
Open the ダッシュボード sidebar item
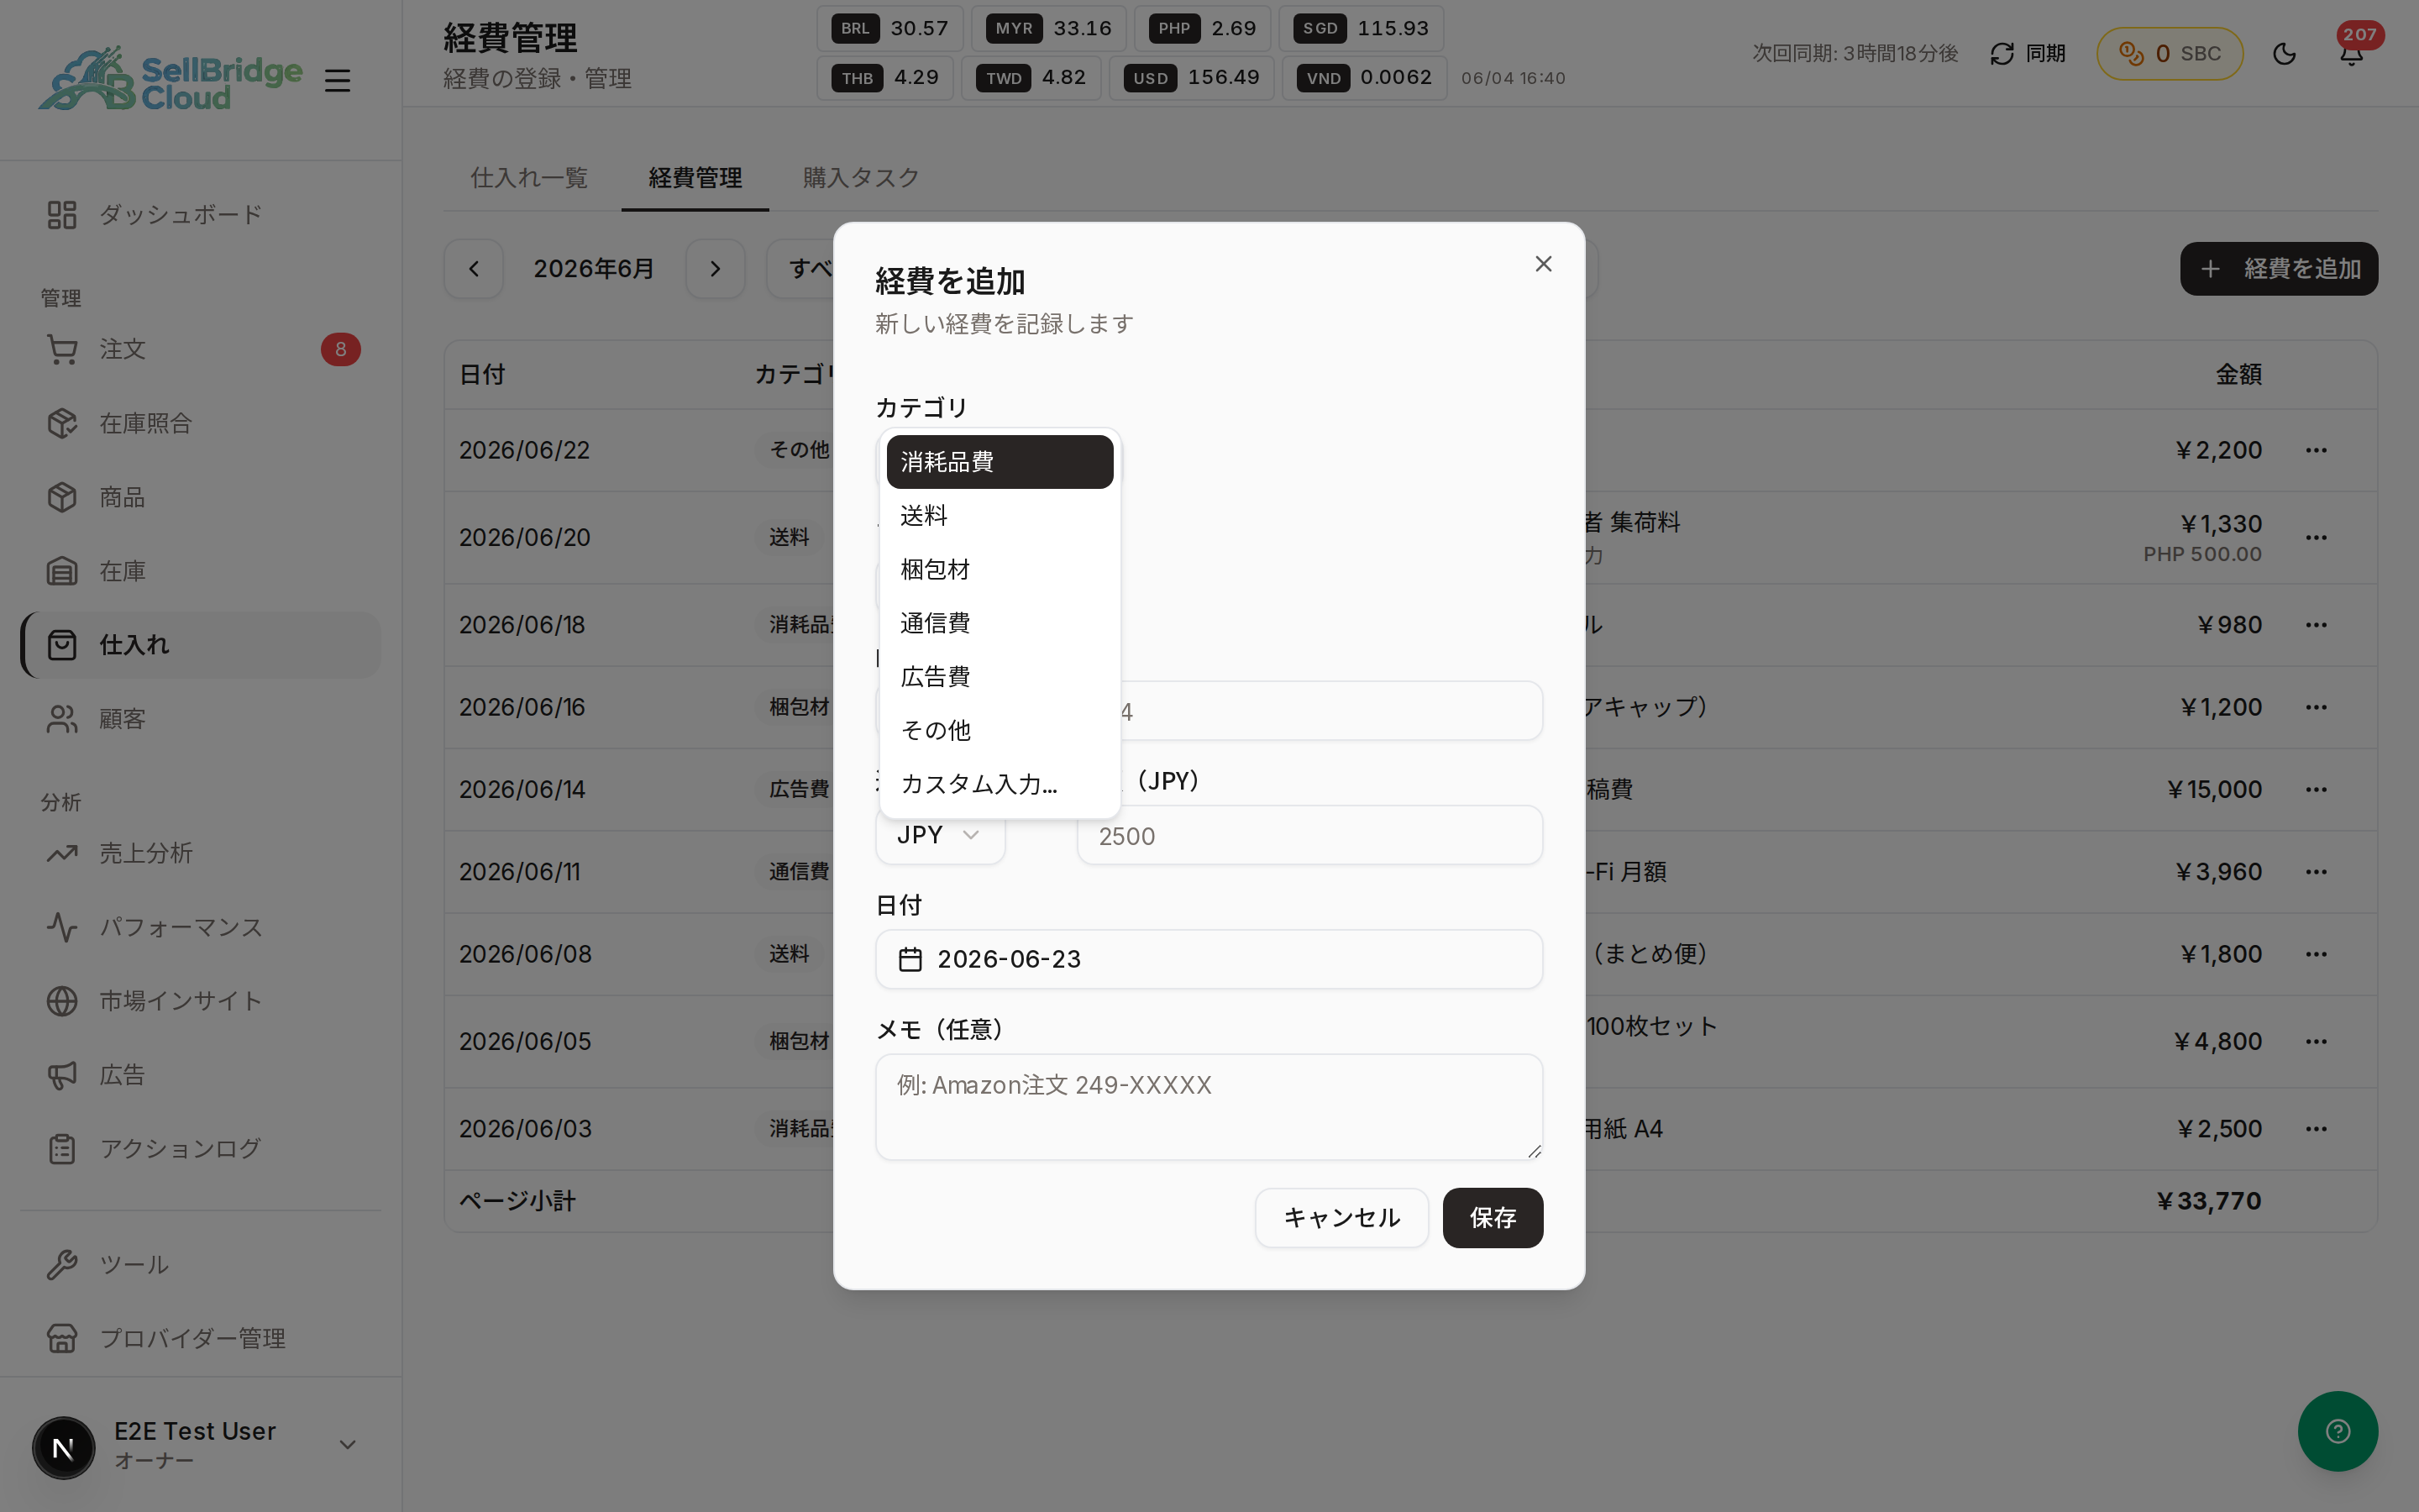tap(200, 215)
